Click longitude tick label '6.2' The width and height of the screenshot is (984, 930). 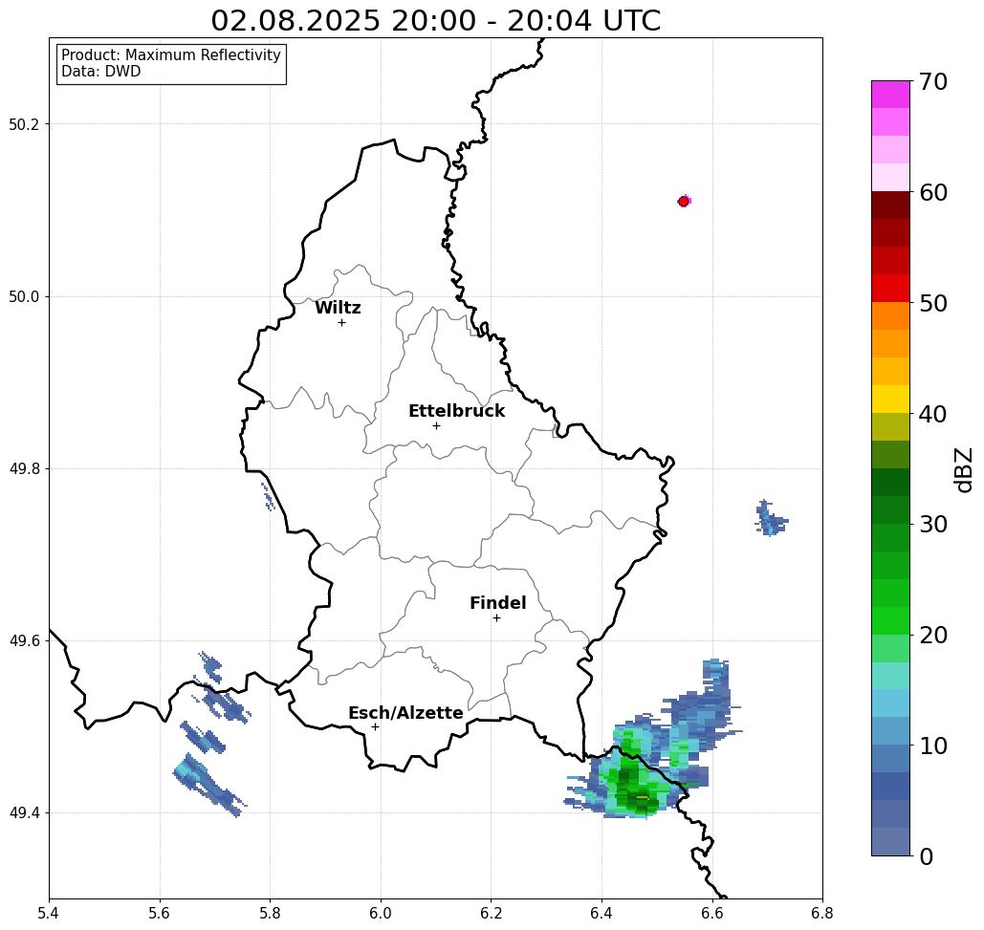coord(491,913)
